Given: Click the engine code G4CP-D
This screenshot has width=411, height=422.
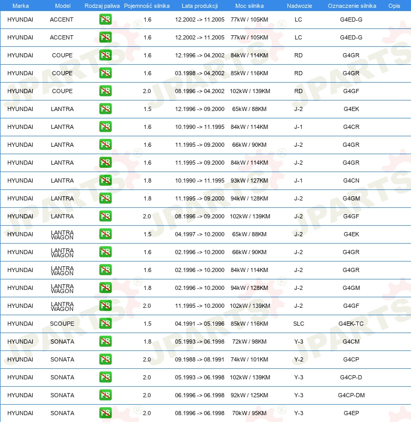Looking at the screenshot, I should pos(351,377).
